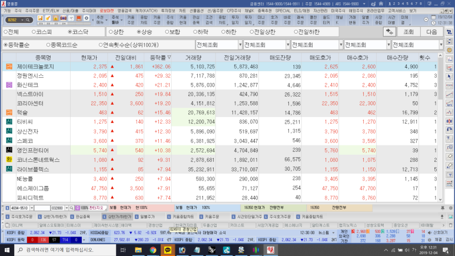This screenshot has width=455, height=256.
Task: Expand the 주식툴바 dropdown arrow
Action: 122,20
